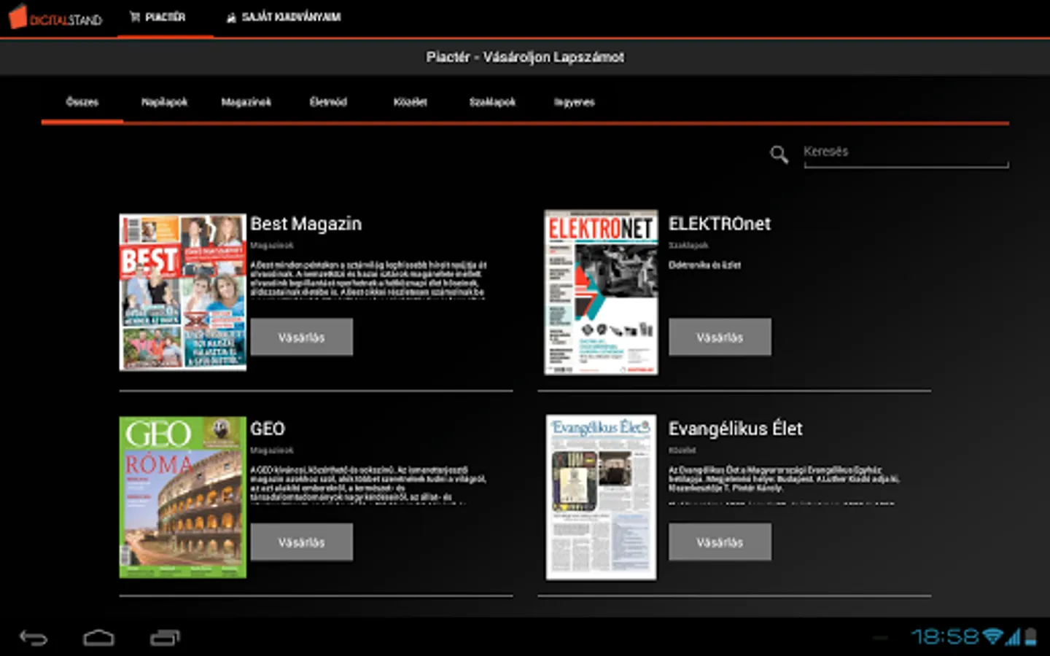Open the ELEKTROnet cover thumbnail
1050x656 pixels.
[x=602, y=292]
